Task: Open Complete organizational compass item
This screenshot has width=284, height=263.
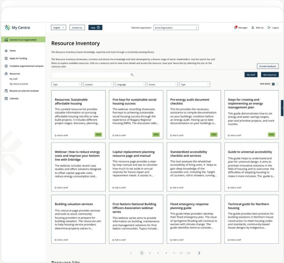Action: coord(26,66)
